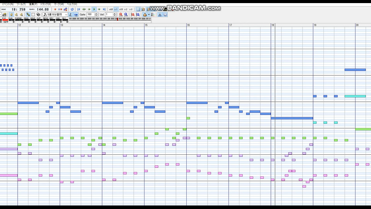Viewport: 371px width, 209px height.
Task: Click measure 18 marker in ruler
Action: [x=273, y=25]
